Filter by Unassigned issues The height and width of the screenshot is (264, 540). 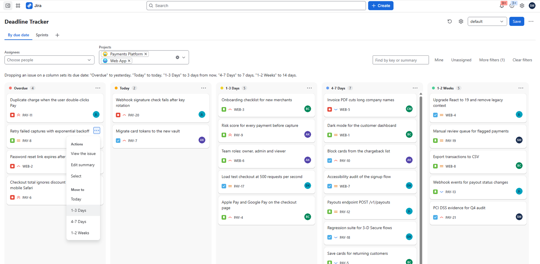click(461, 60)
